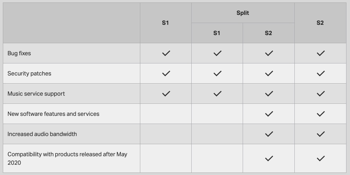Click the New software features and services label
The height and width of the screenshot is (175, 350).
(53, 114)
